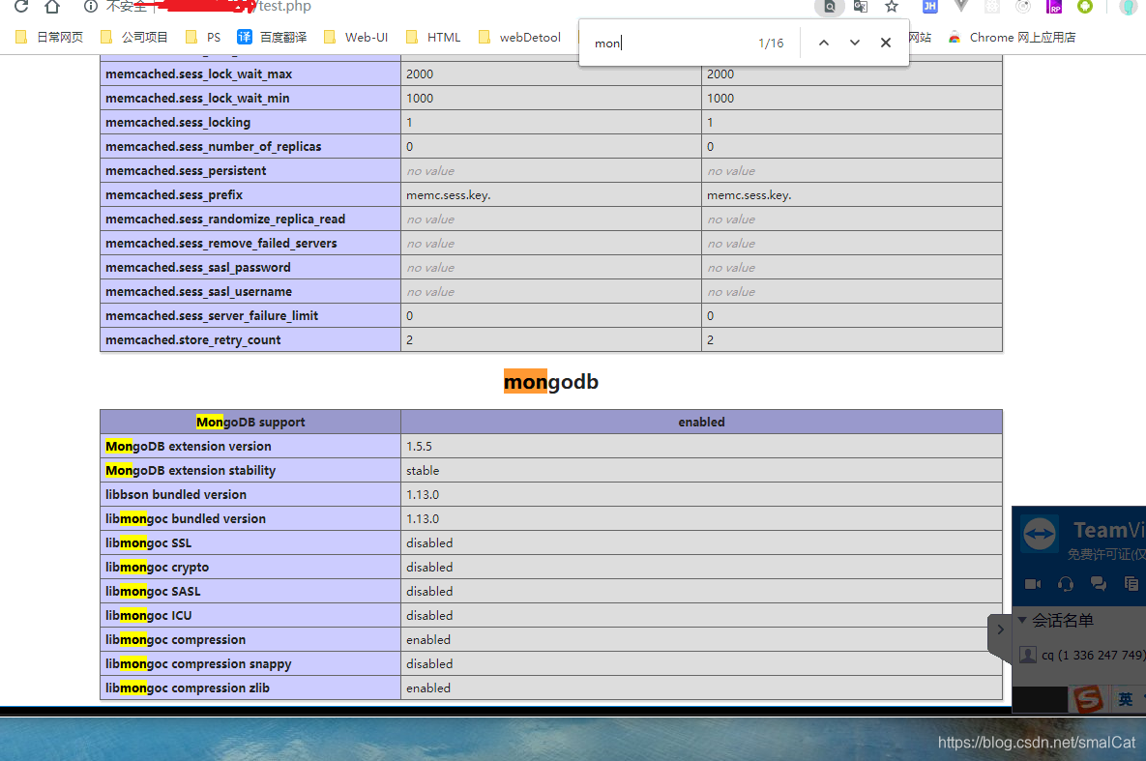Collapse the 会话名单 section triangle

click(x=1022, y=620)
